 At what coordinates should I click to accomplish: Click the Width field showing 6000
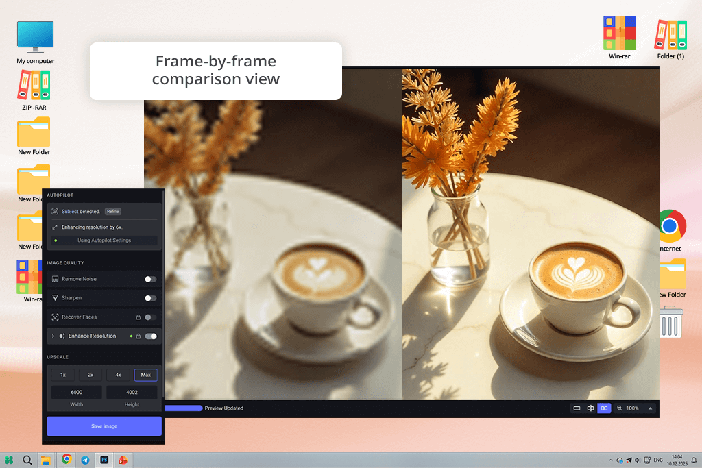point(77,392)
